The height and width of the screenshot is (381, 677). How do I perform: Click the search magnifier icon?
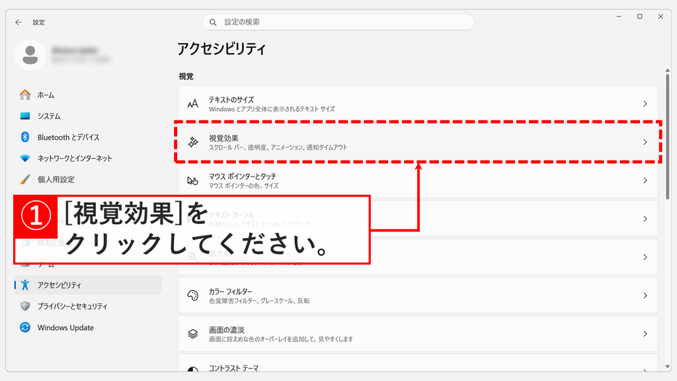pos(213,22)
